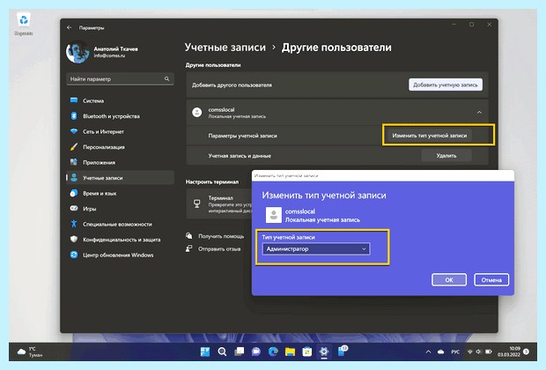Click Учетная запись и данные label
Screen dimensions: 546x370
240,156
